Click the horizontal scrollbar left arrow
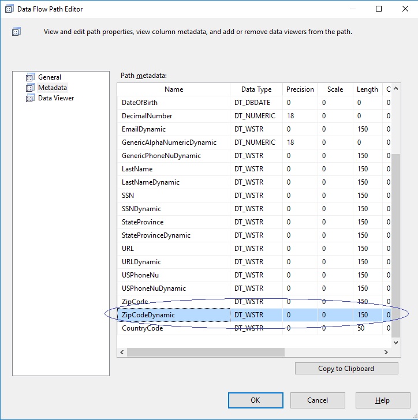Viewport: 418px width, 420px height. (122, 352)
